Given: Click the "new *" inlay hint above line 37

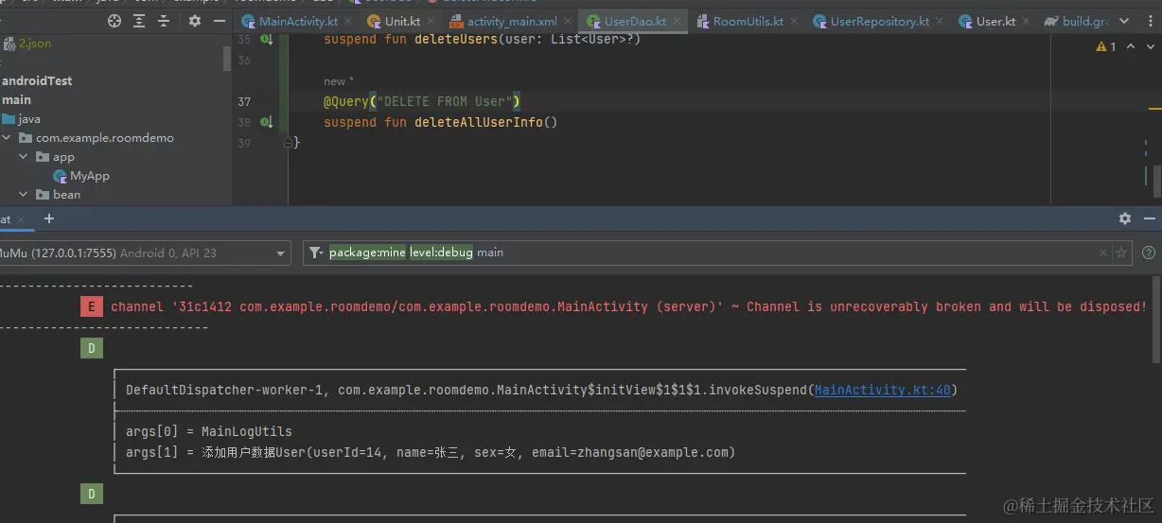Looking at the screenshot, I should (x=339, y=82).
